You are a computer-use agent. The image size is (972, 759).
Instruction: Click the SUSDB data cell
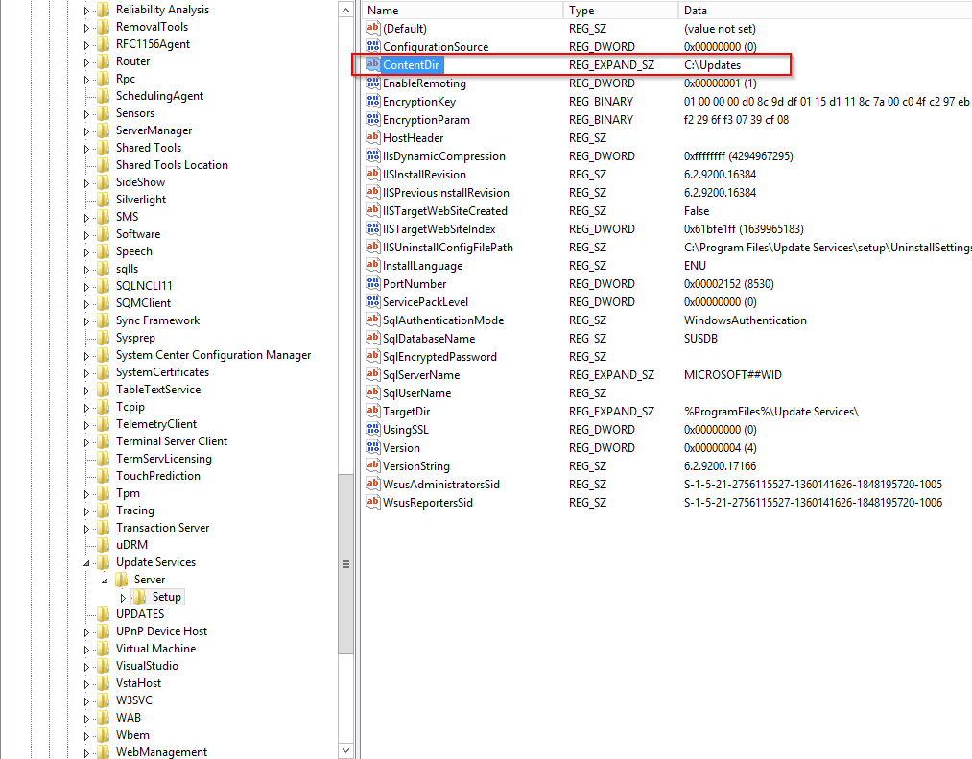pyautogui.click(x=700, y=338)
